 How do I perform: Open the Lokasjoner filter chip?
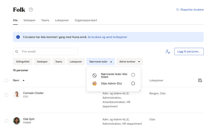pos(76,62)
